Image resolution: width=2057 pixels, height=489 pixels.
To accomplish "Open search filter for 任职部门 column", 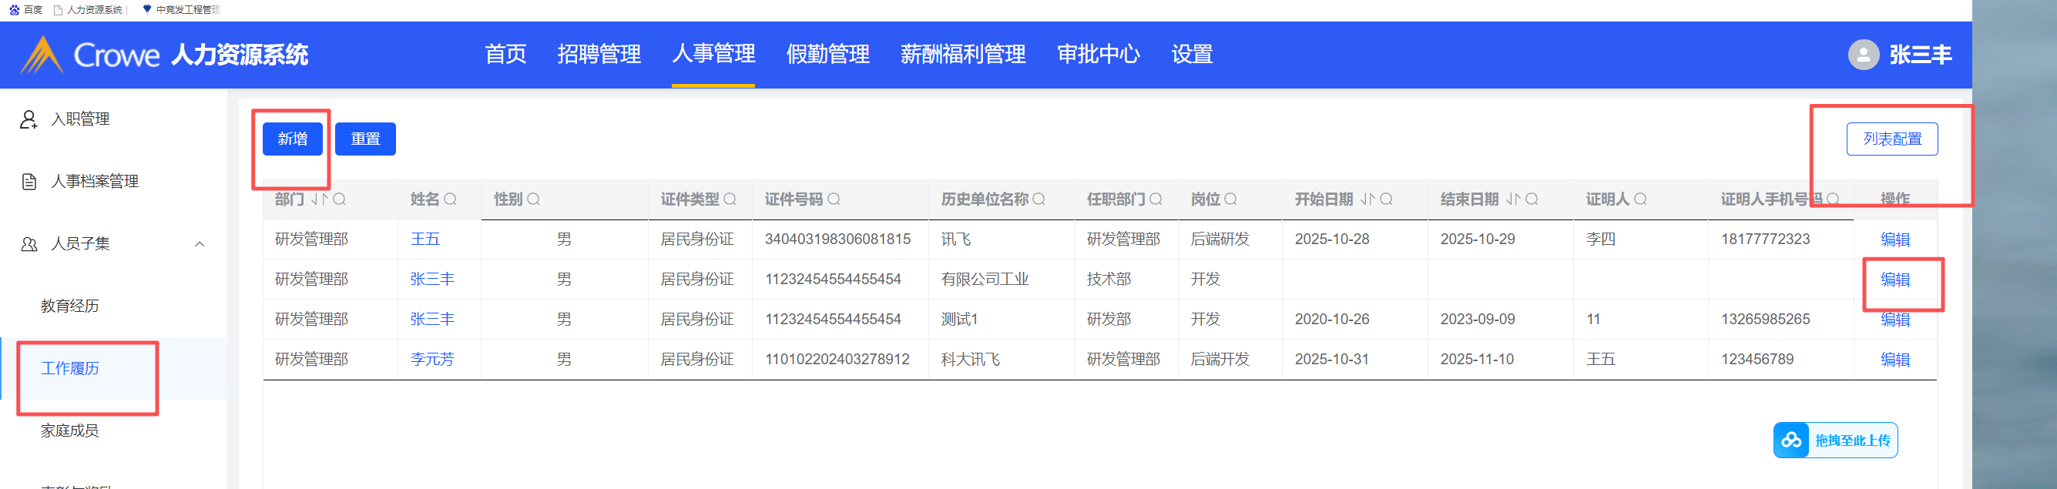I will (1156, 199).
